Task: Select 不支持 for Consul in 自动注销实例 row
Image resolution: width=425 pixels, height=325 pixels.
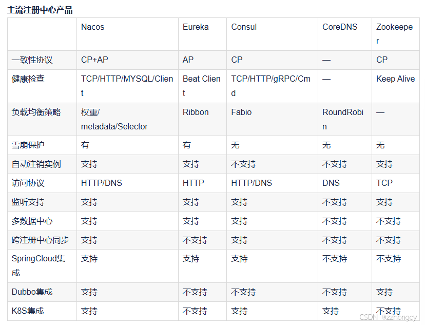Action: [243, 164]
